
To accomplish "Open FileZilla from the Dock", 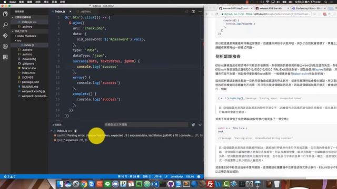I will tap(210, 184).
